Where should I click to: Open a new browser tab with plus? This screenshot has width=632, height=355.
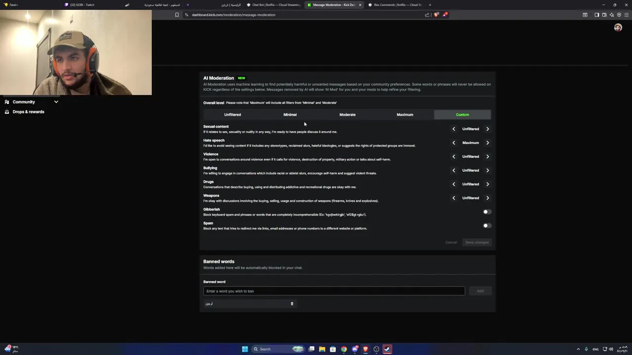[430, 5]
